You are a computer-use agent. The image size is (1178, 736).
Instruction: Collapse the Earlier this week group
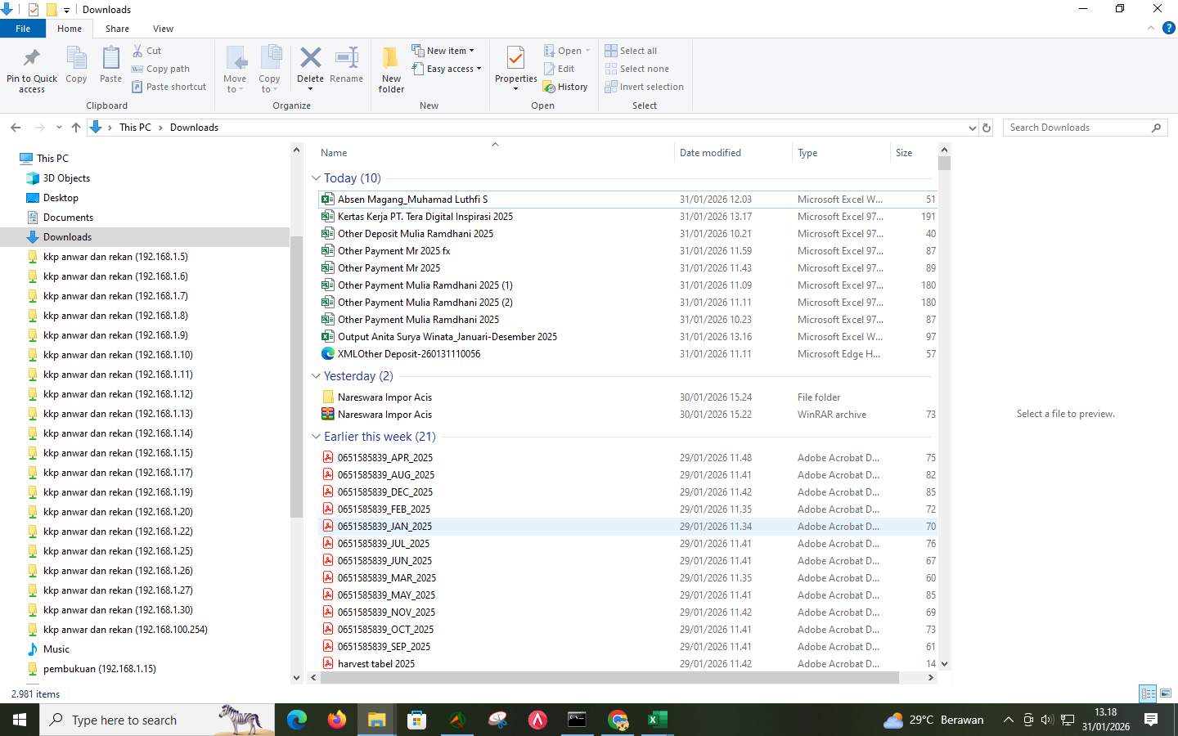pos(316,436)
